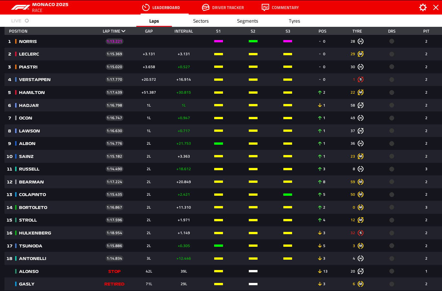Select the BORTOLETO driver name
Image resolution: width=442 pixels, height=291 pixels.
33,207
